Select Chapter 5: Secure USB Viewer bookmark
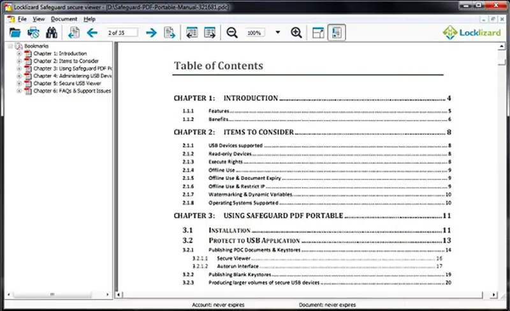 [x=68, y=84]
